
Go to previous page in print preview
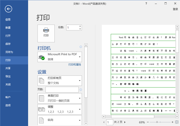(x=104, y=122)
